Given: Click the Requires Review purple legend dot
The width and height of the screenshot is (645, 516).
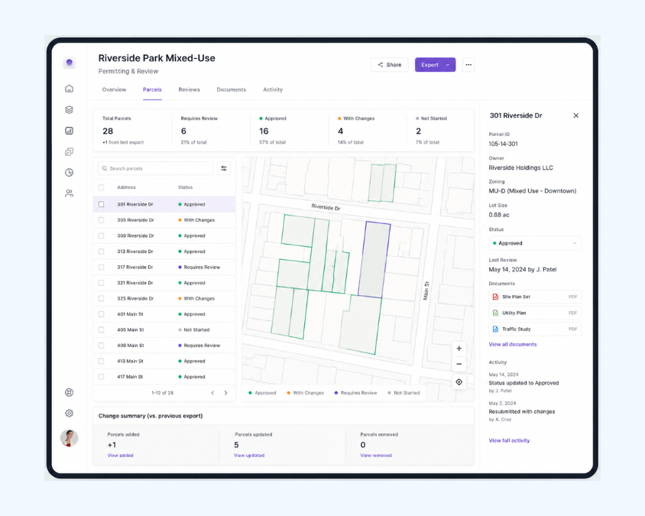Looking at the screenshot, I should pyautogui.click(x=336, y=393).
